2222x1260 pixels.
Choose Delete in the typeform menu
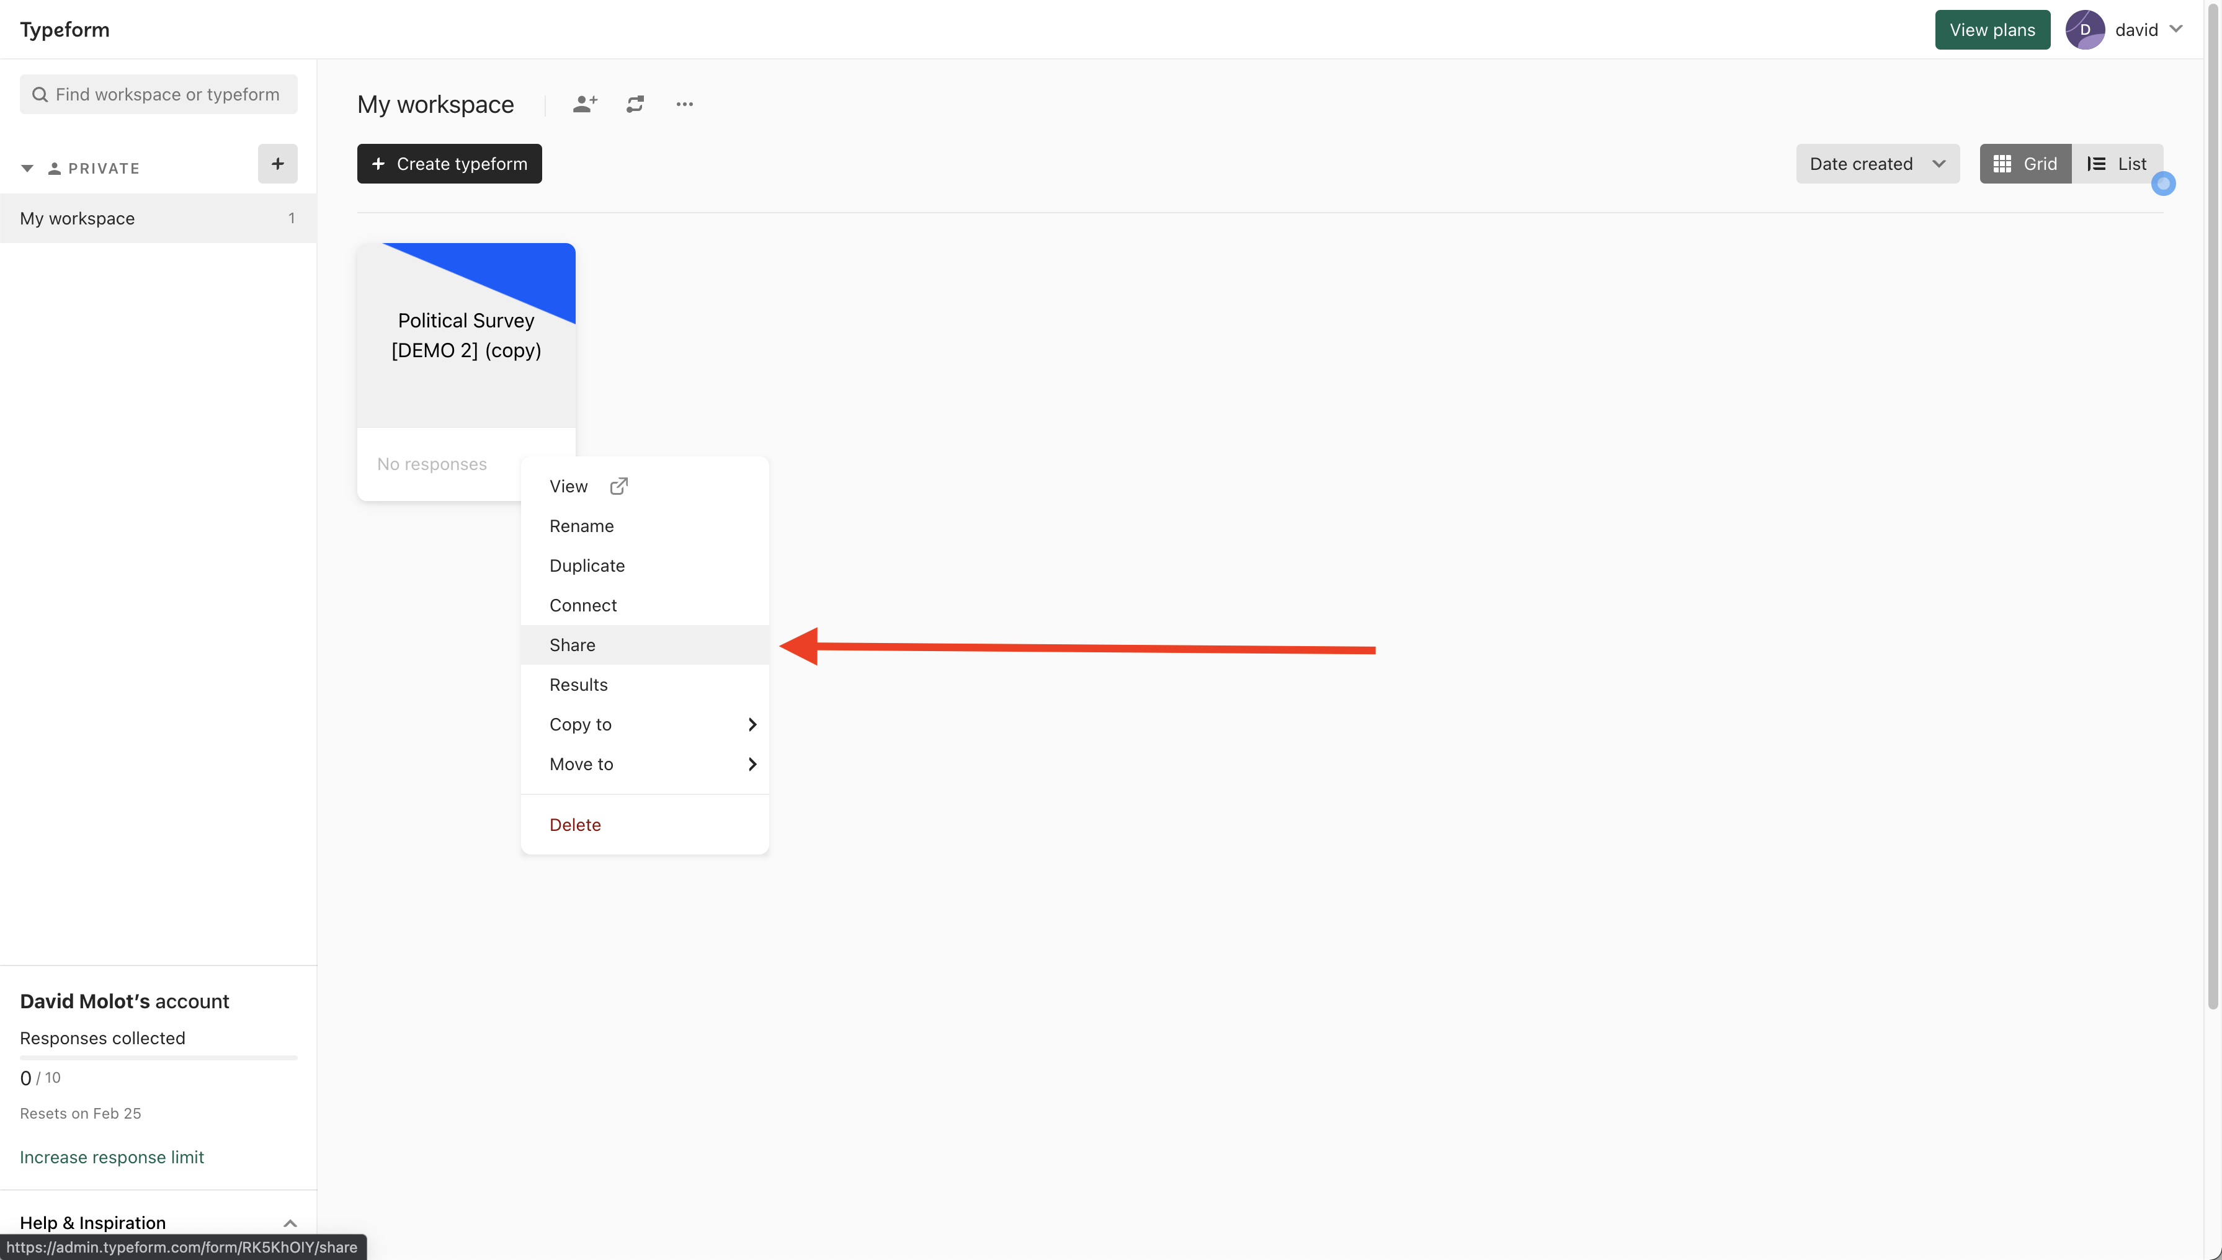pyautogui.click(x=575, y=825)
